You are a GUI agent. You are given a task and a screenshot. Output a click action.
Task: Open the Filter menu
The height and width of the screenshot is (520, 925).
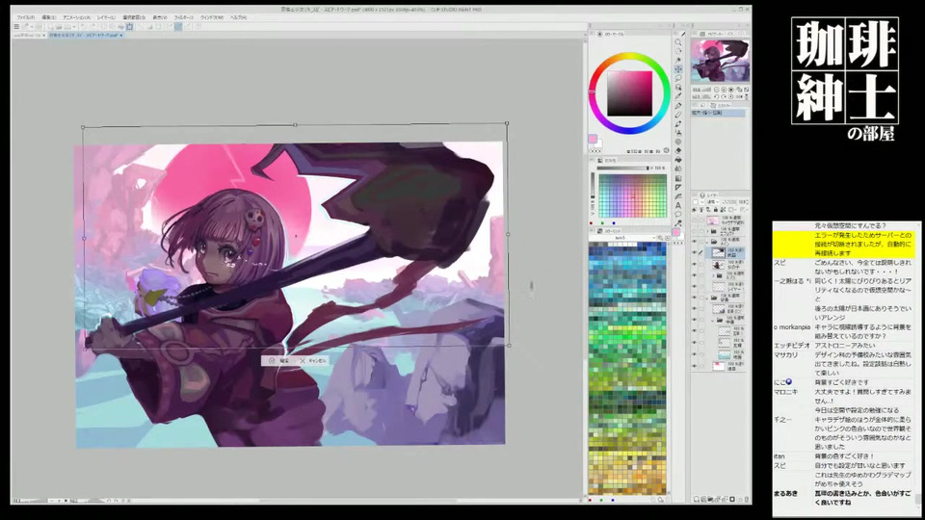pos(184,17)
